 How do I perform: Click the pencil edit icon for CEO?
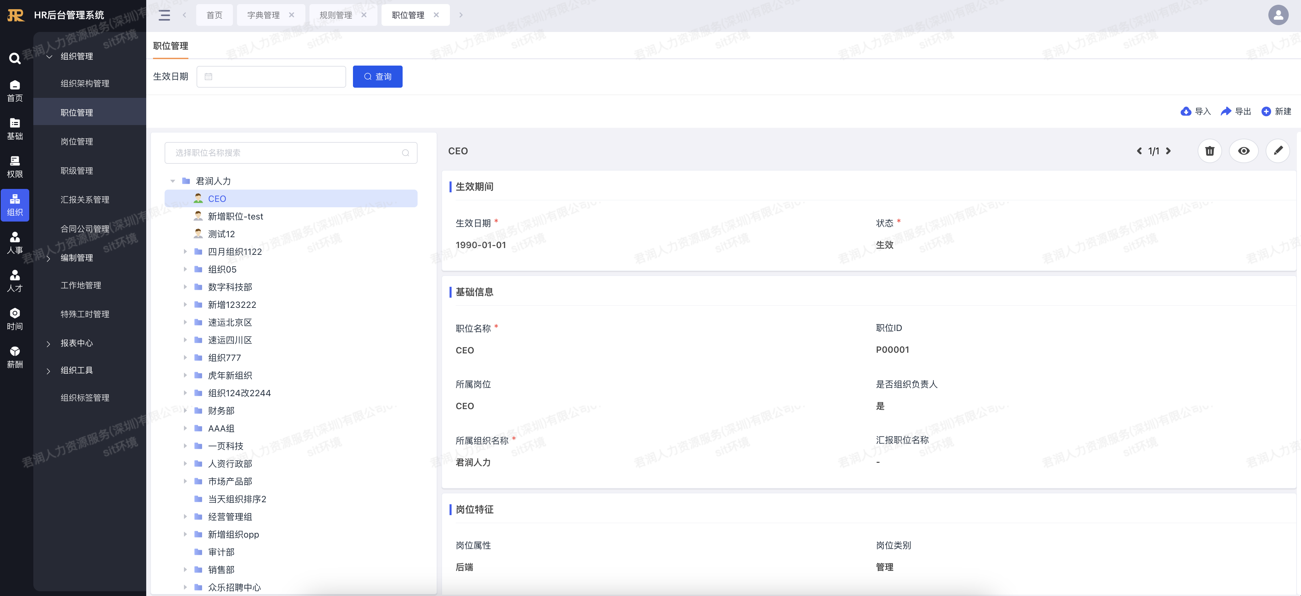pos(1278,151)
